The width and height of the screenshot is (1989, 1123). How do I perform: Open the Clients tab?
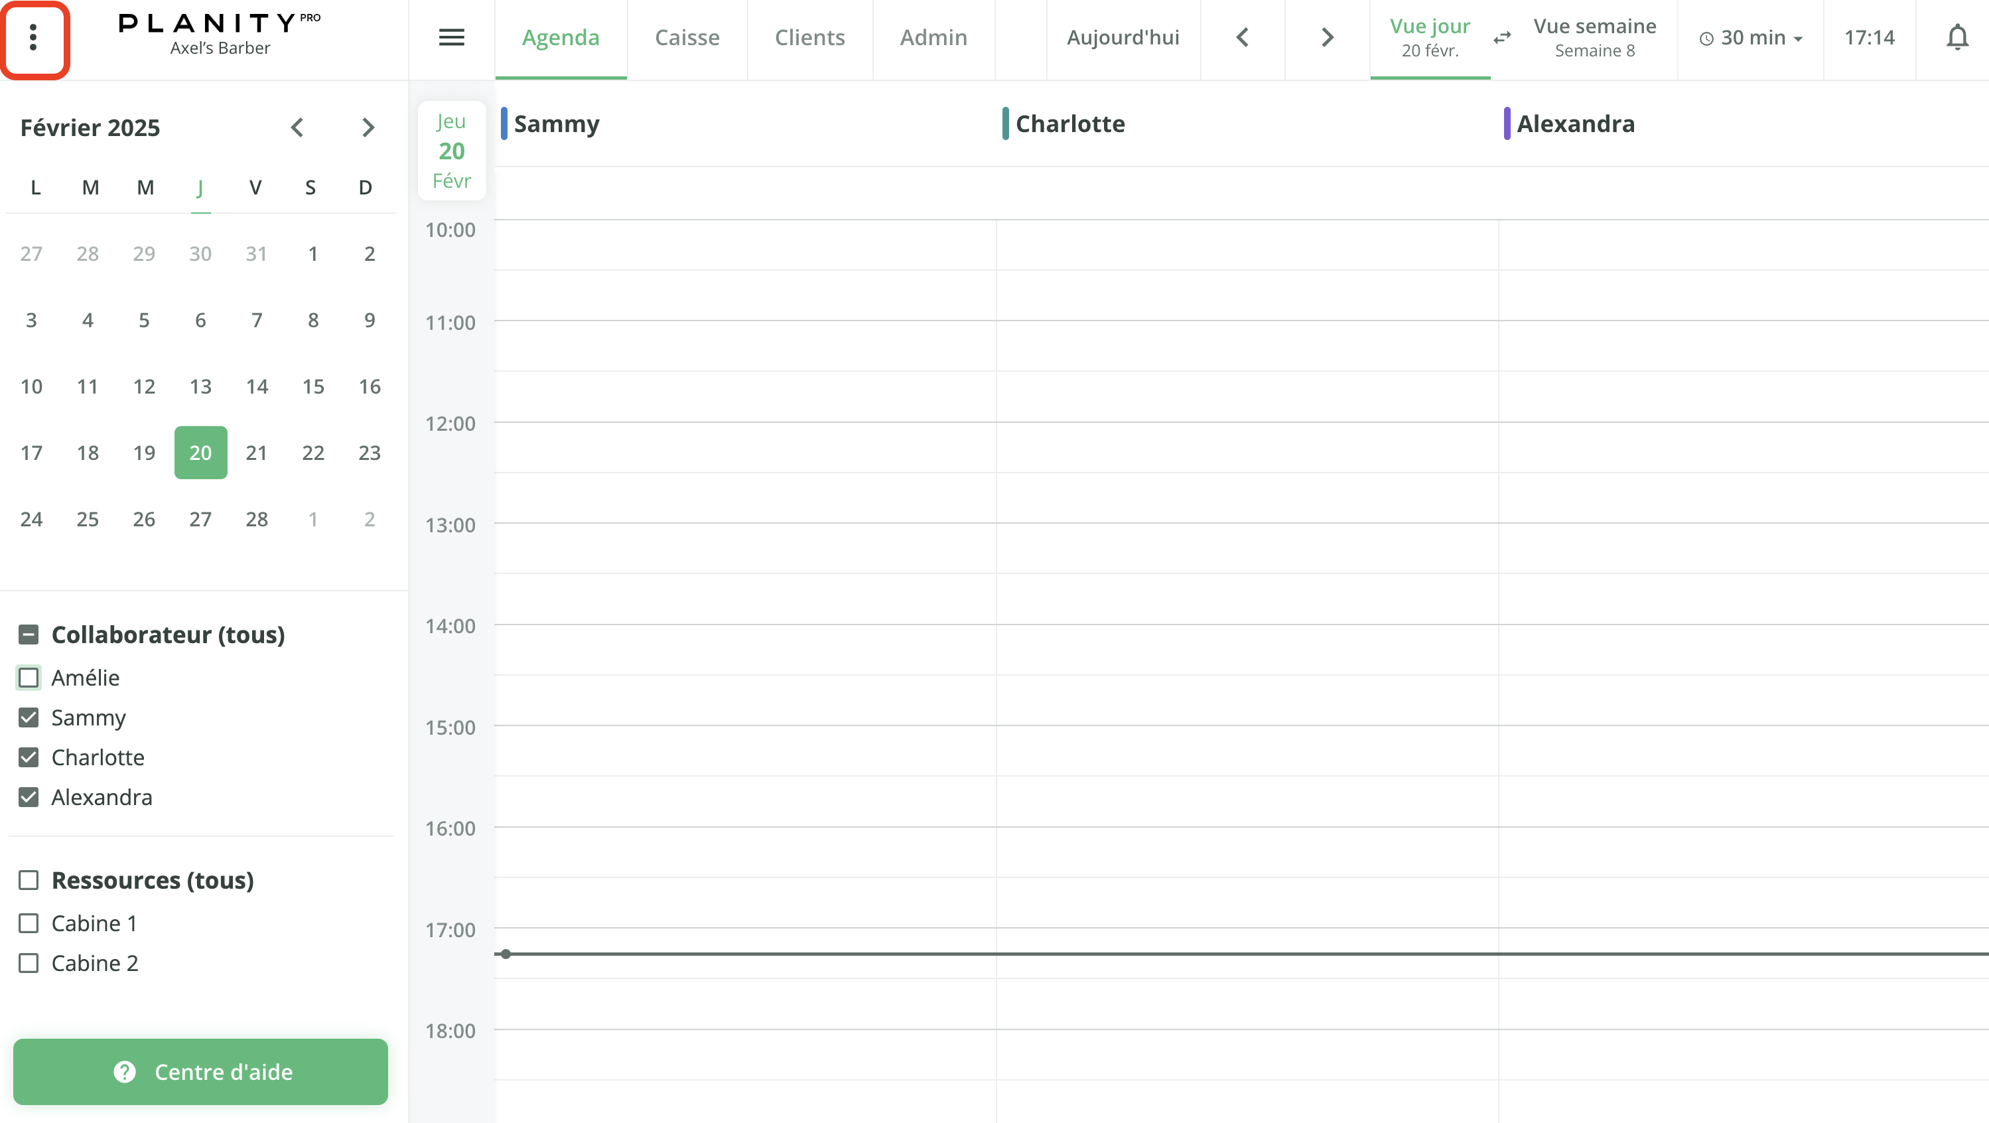809,38
